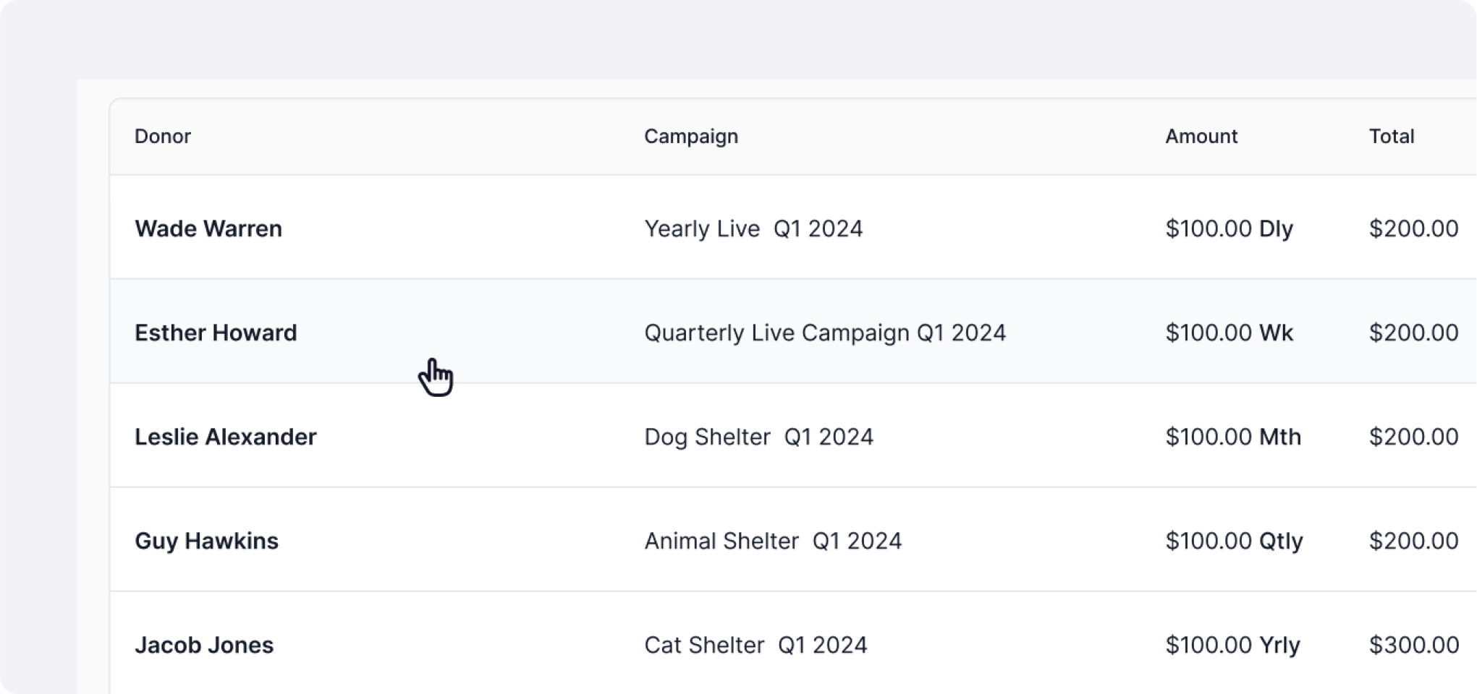This screenshot has width=1477, height=694.
Task: Click the $300.00 total for Jacob Jones
Action: coord(1413,645)
